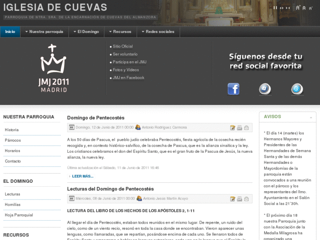Select Lecturas in the sidebar
The image size is (320, 240).
point(12,194)
